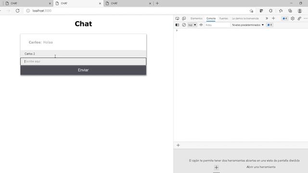Click the circular arrow toolbar icon right of address bar
The width and height of the screenshot is (308, 173).
270,11
